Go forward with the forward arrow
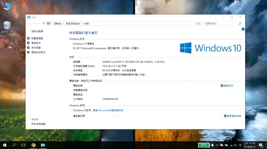 pos(35,24)
